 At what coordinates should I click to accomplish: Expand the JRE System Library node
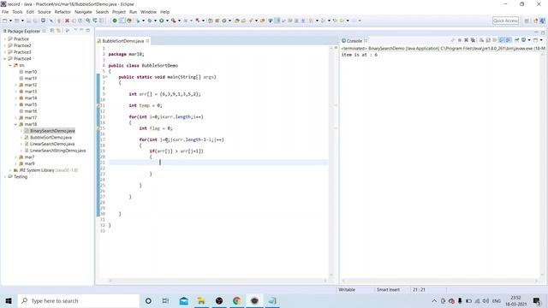pos(10,170)
